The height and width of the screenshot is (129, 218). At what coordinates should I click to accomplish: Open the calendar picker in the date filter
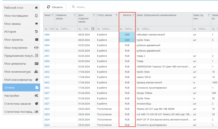[93, 29]
